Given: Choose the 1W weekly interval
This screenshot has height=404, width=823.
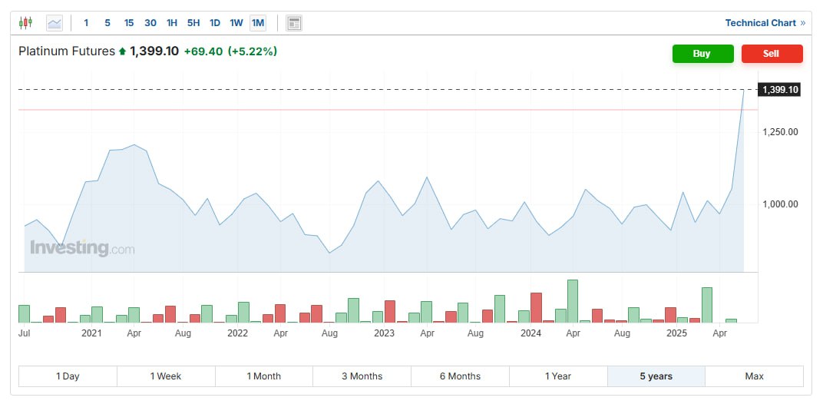Looking at the screenshot, I should [x=236, y=22].
